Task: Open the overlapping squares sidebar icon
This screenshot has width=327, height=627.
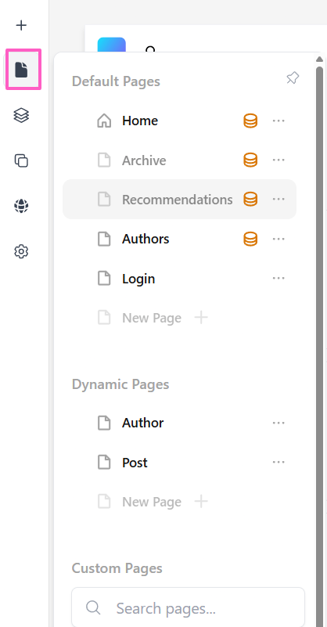Action: click(21, 160)
